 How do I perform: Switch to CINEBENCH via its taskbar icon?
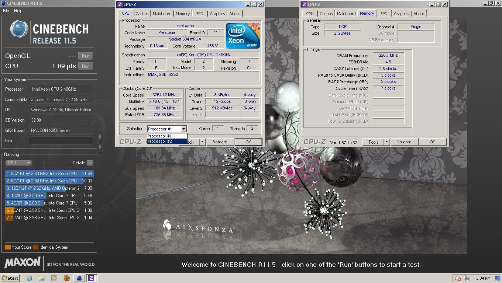[x=79, y=278]
